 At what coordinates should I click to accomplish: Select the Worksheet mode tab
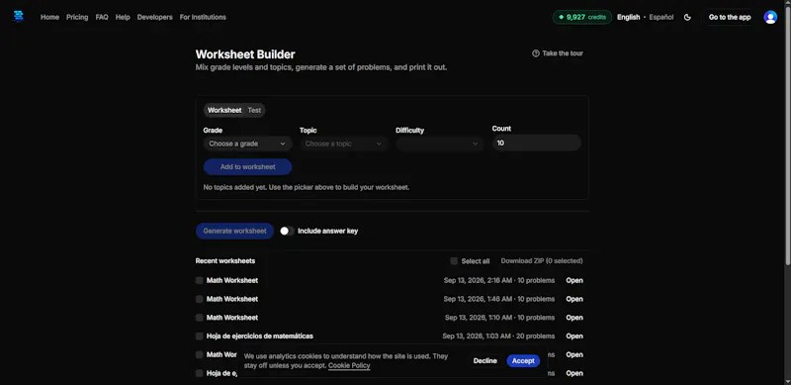click(224, 110)
